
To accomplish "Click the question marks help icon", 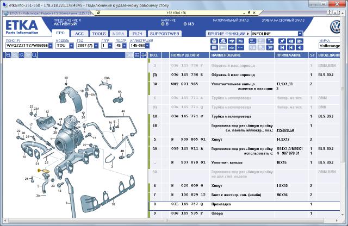I will pos(240,41).
